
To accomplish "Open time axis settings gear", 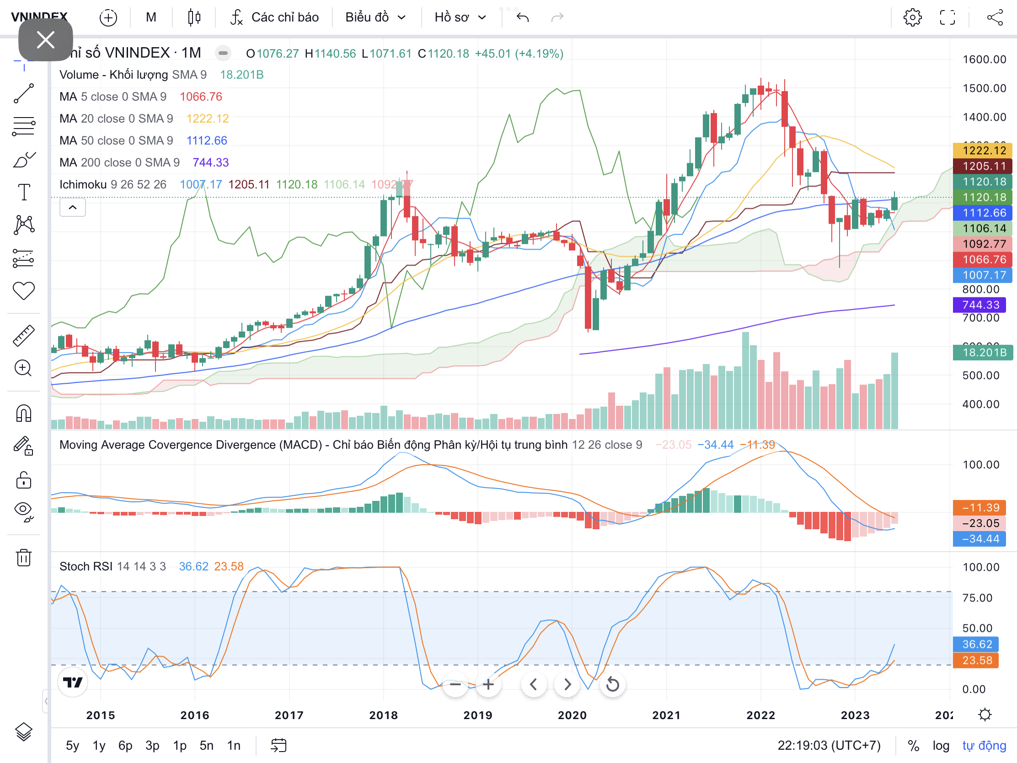I will pyautogui.click(x=985, y=715).
